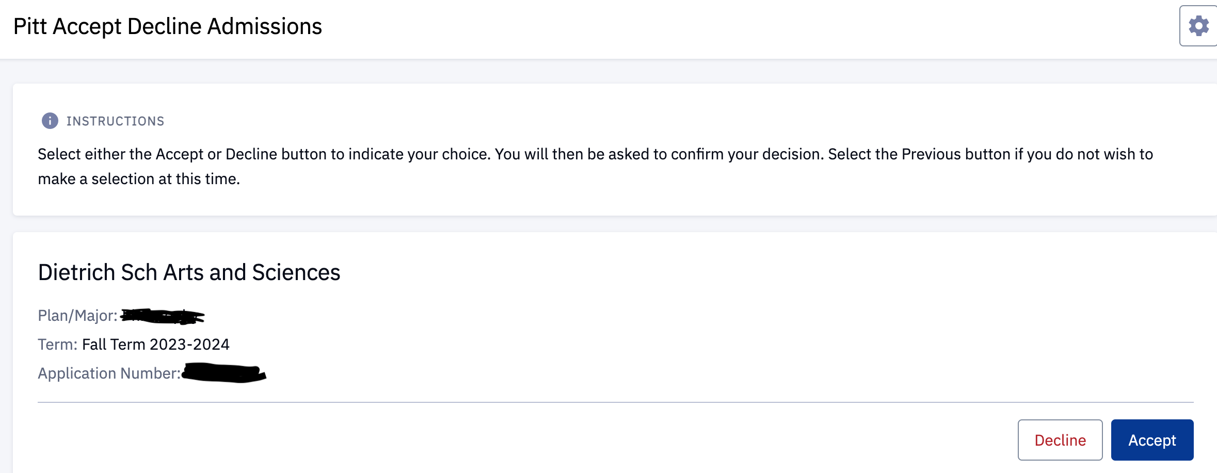The image size is (1217, 473).
Task: Click the blacked-out application number
Action: pos(224,373)
